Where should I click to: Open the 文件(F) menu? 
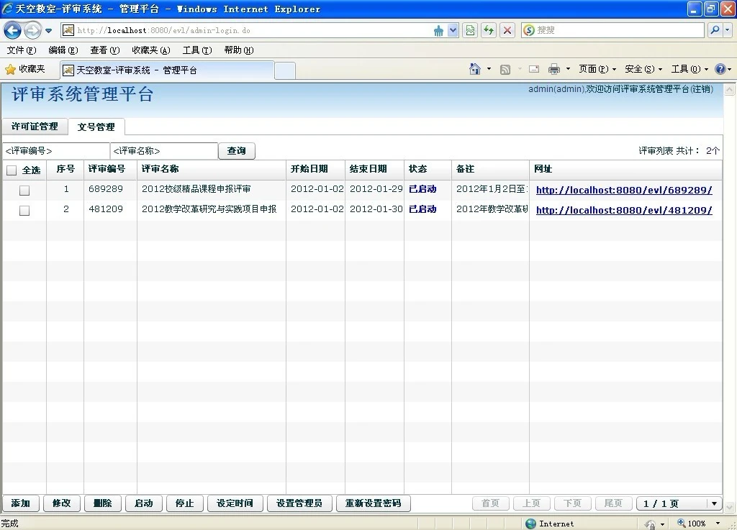(x=21, y=50)
